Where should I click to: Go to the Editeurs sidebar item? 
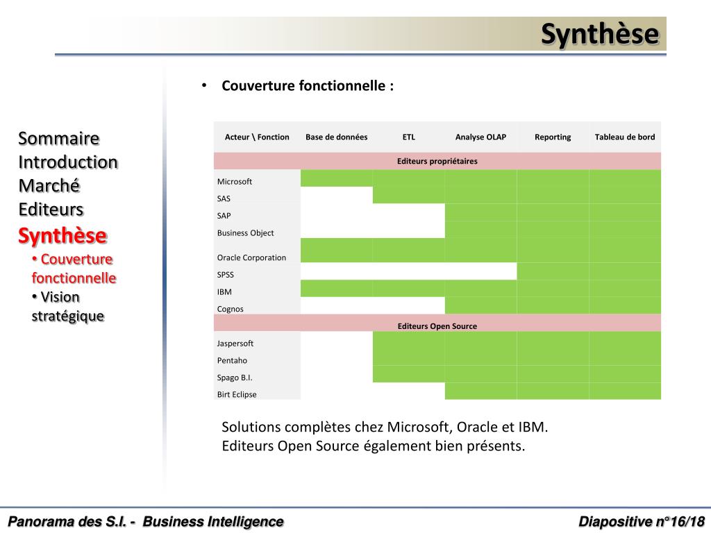(x=51, y=210)
